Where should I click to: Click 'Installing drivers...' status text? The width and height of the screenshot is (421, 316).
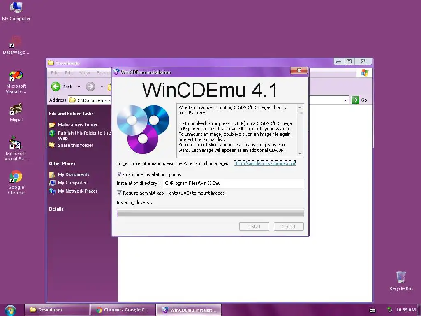coord(135,202)
